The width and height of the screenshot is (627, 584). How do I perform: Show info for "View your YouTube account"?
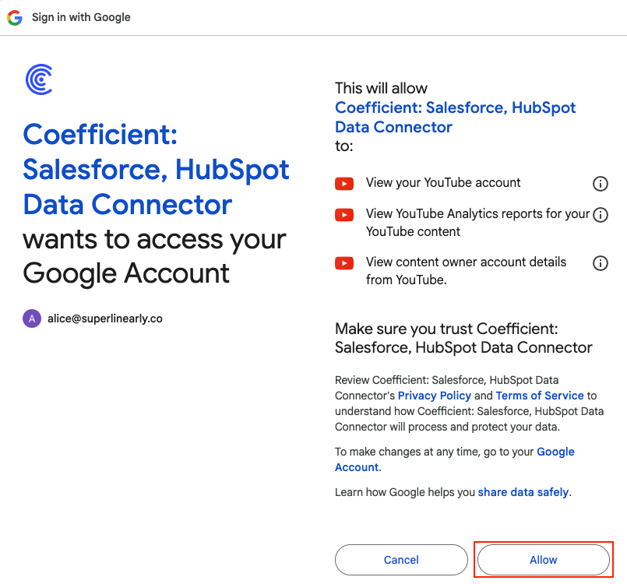tap(601, 184)
